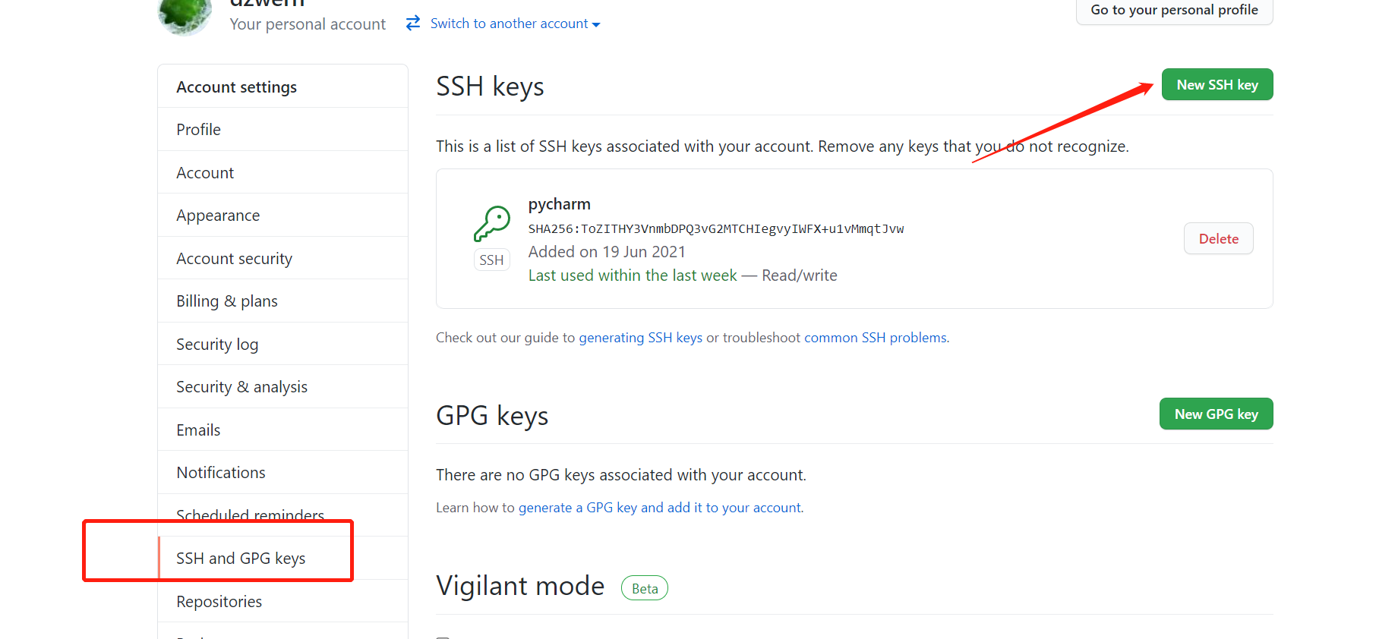Select Notifications settings
The height and width of the screenshot is (639, 1398).
pos(220,472)
